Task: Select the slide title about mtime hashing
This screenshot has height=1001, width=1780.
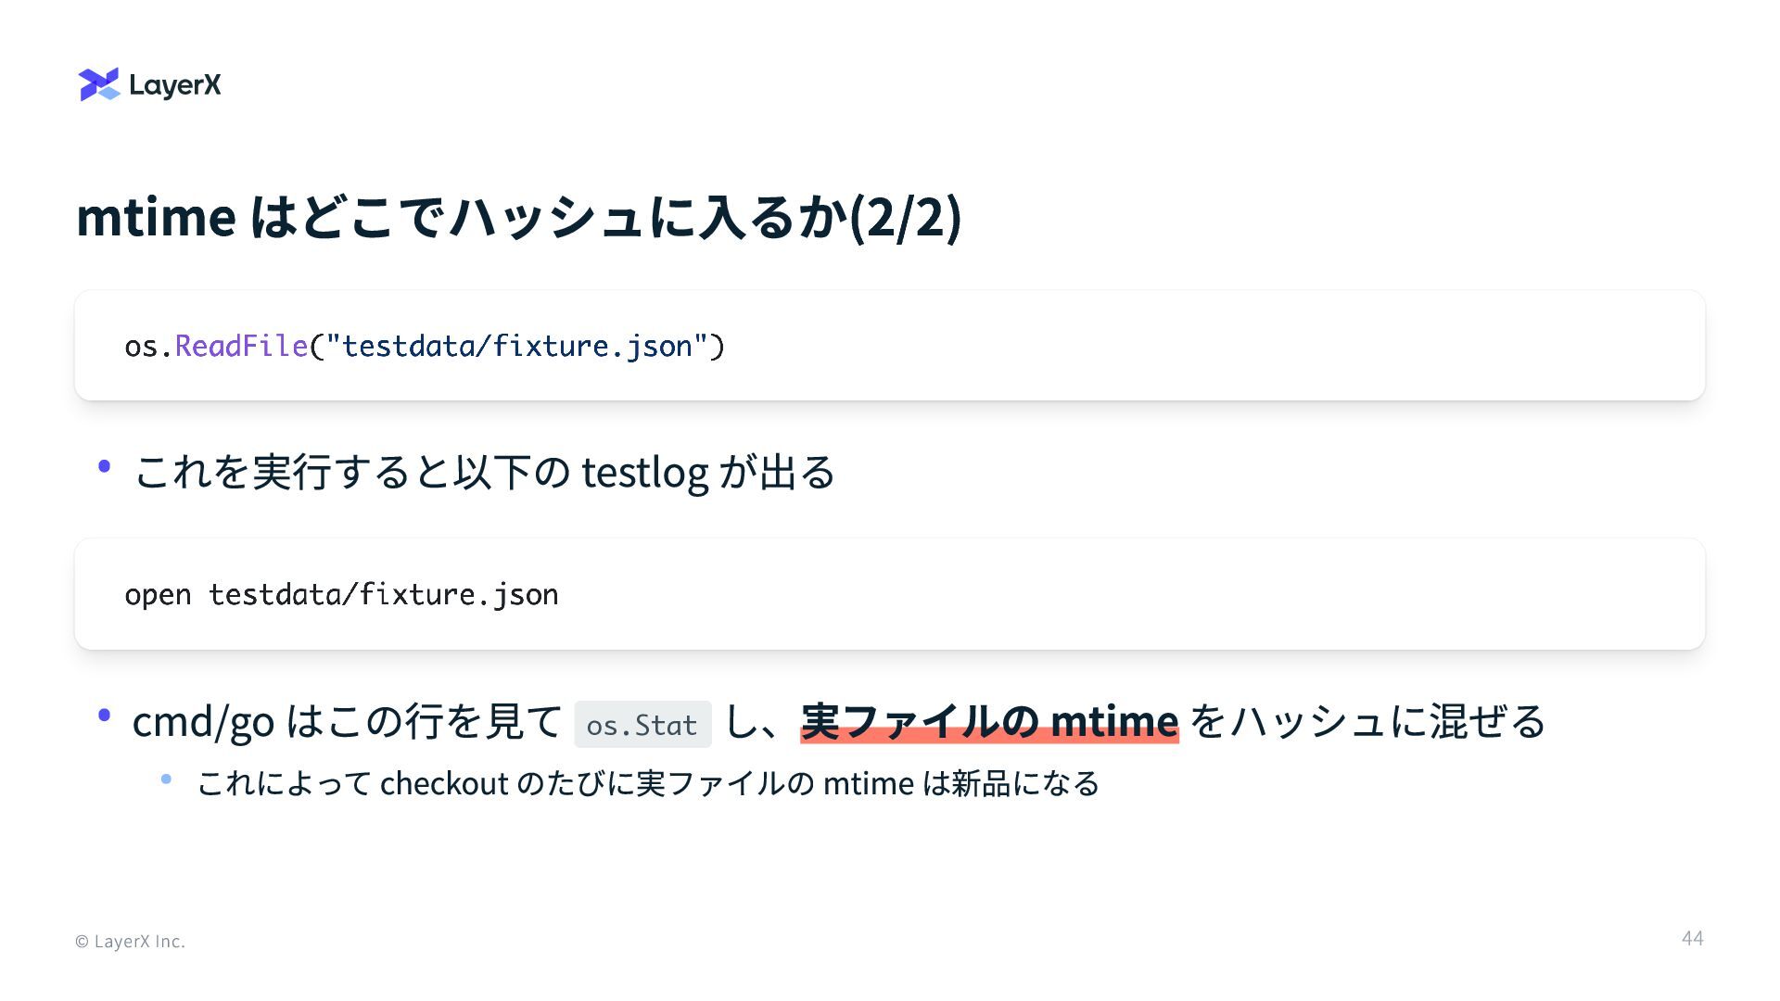Action: point(519,216)
